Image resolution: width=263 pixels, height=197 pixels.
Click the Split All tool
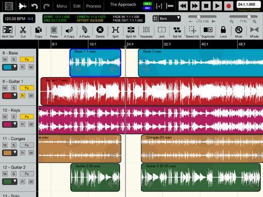tap(131, 32)
